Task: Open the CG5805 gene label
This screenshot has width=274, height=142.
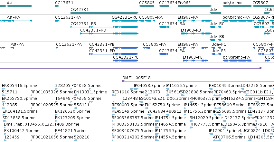Action: coord(147,3)
